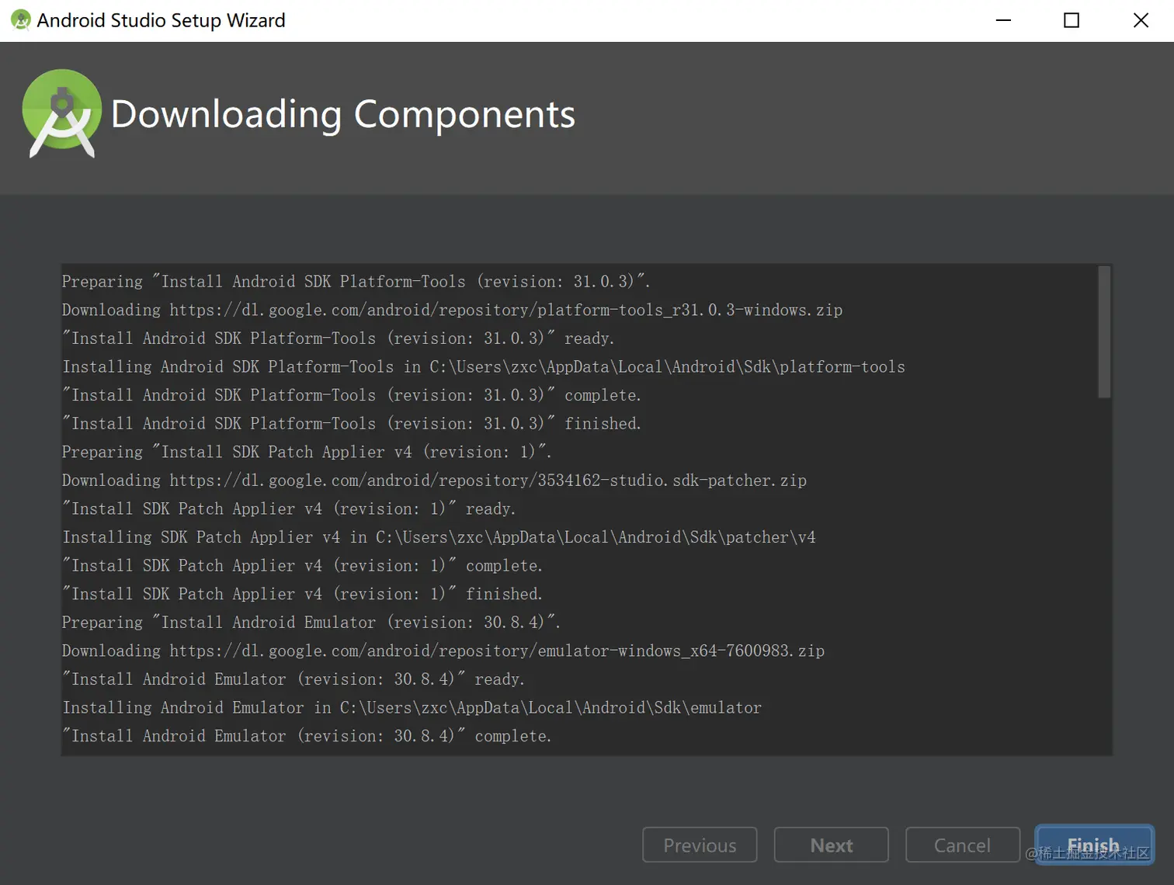Select the Downloading Components heading
Viewport: 1174px width, 885px height.
[x=342, y=114]
